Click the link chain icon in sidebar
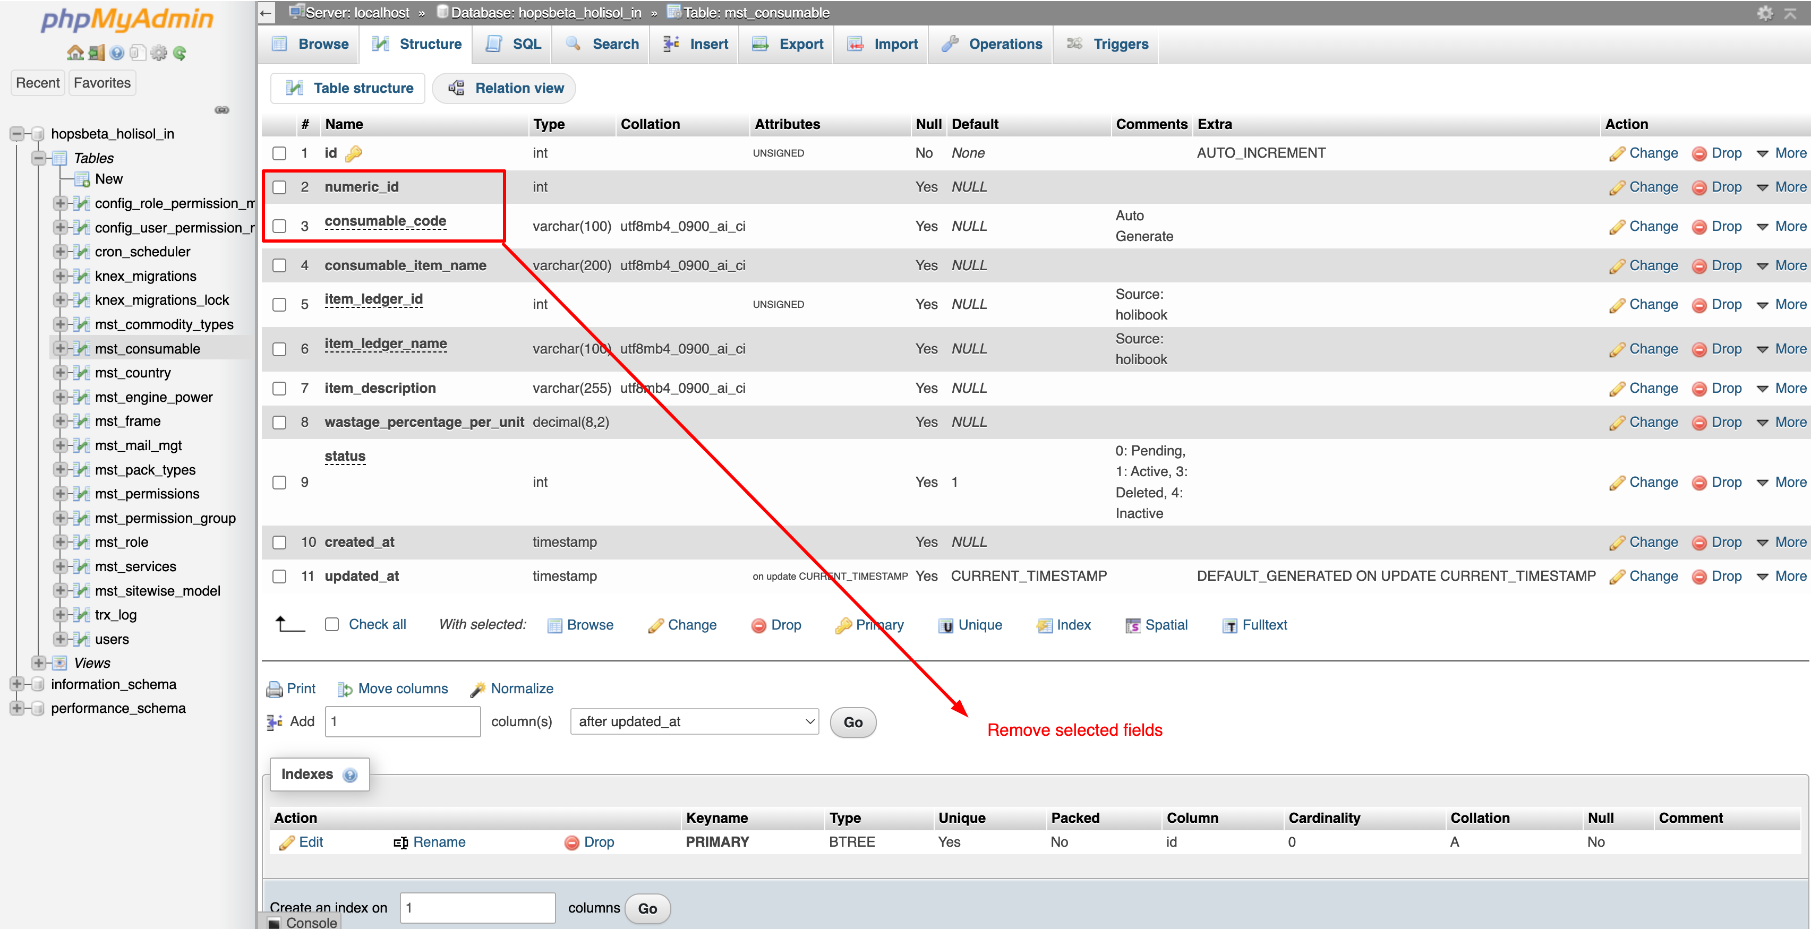1811x929 pixels. click(221, 110)
